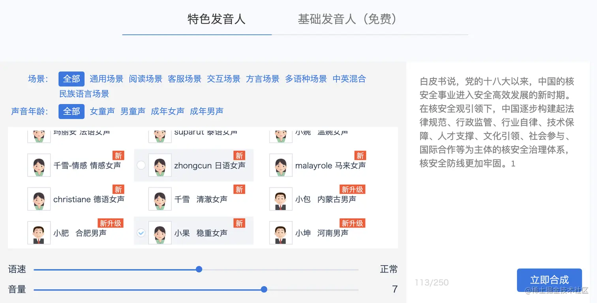Click the 小包 内蒙古男声 avatar
Viewport: 597px width, 303px height.
point(281,199)
